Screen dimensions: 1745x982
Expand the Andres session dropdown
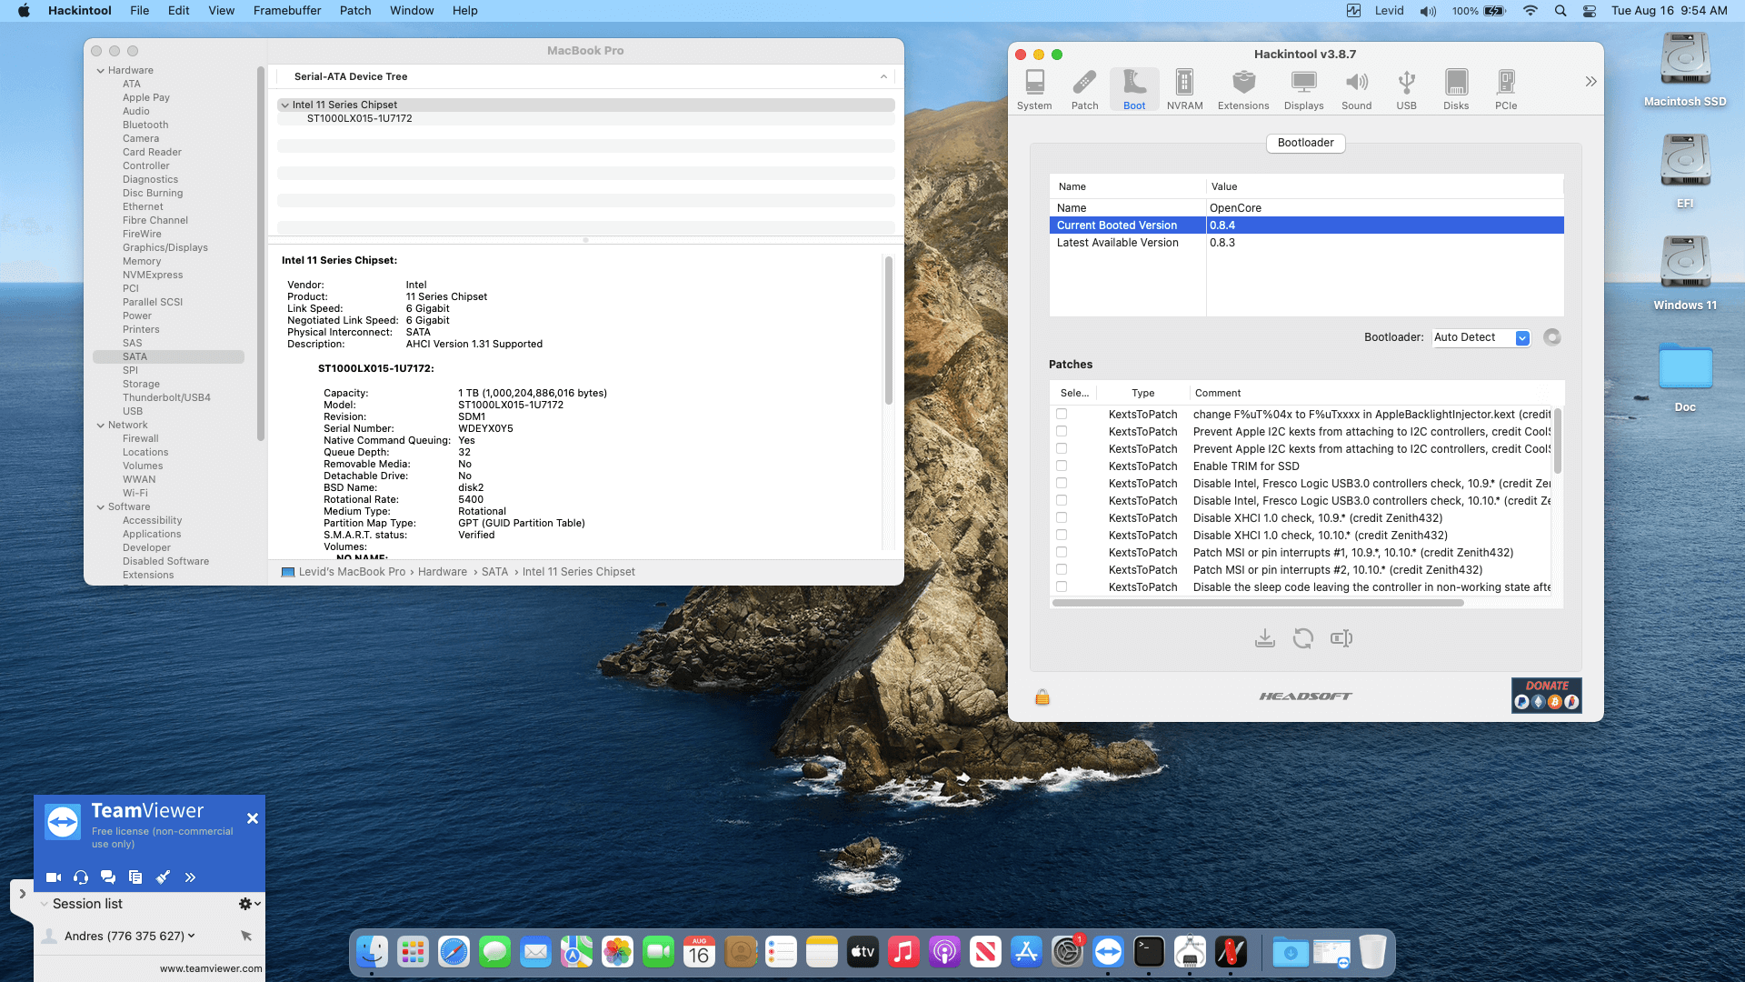click(191, 936)
